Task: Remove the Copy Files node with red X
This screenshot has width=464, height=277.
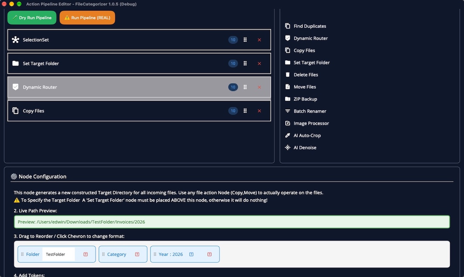Action: coord(259,111)
